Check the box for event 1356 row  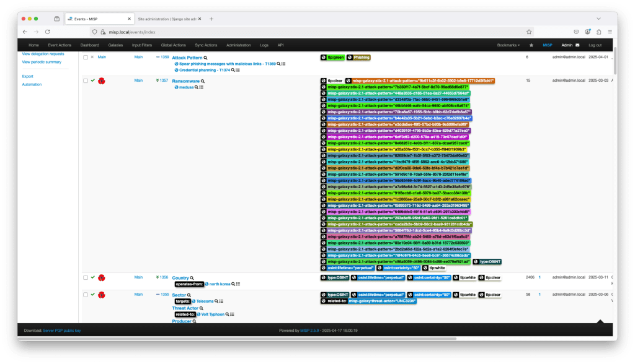86,277
